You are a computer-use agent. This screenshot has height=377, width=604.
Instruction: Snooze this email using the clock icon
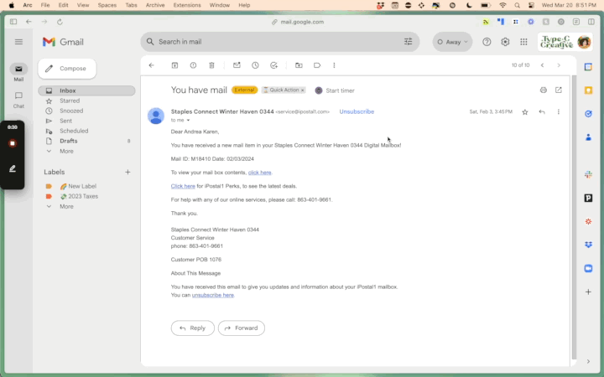point(255,65)
